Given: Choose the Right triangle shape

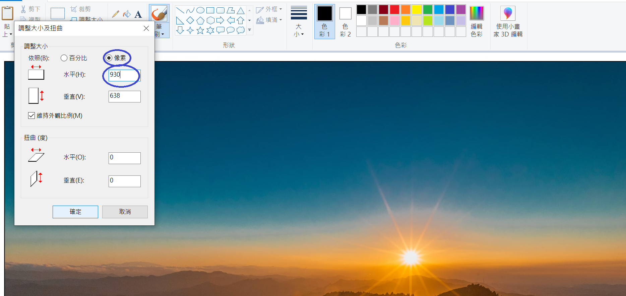Looking at the screenshot, I should [180, 20].
